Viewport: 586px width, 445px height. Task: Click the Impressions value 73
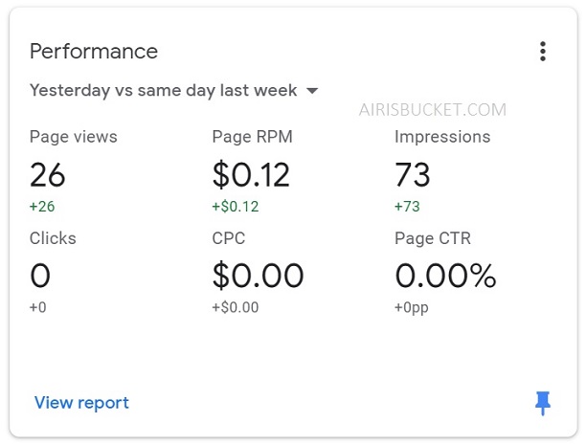pos(413,174)
